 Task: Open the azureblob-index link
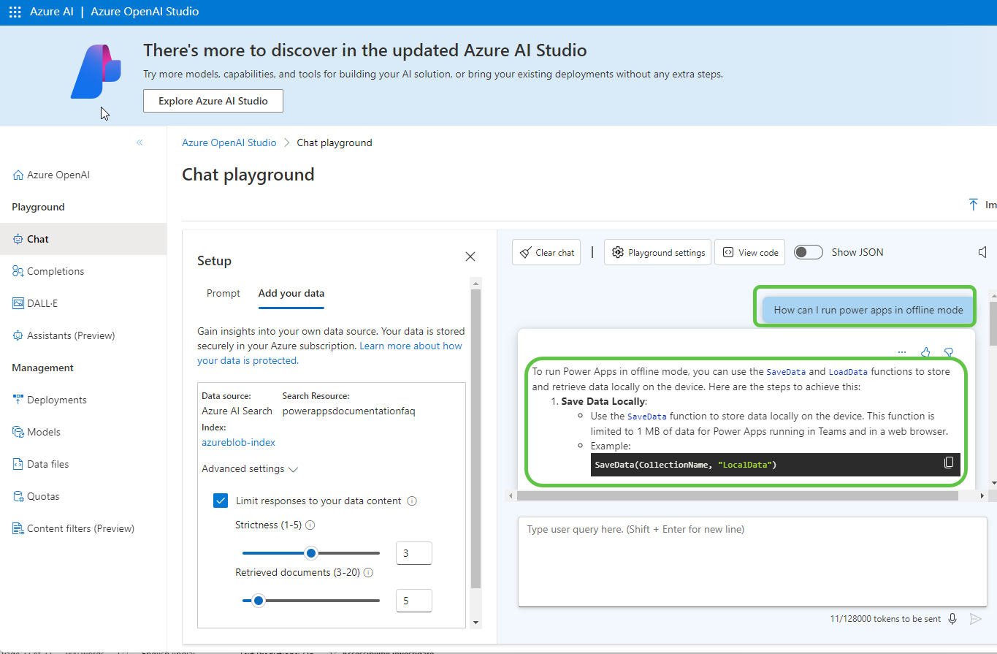(x=238, y=442)
